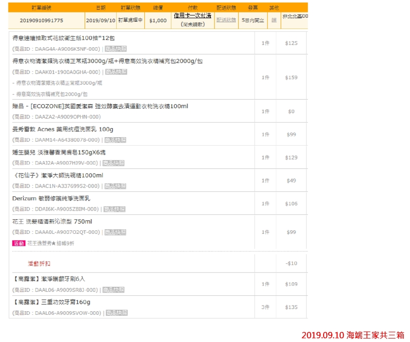Select order number 20190910991775
The image size is (410, 342).
(41, 20)
